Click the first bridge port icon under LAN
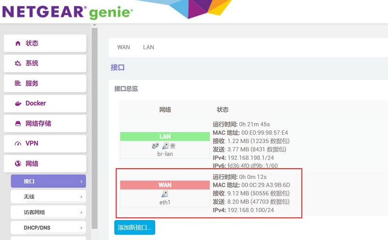 pos(155,146)
